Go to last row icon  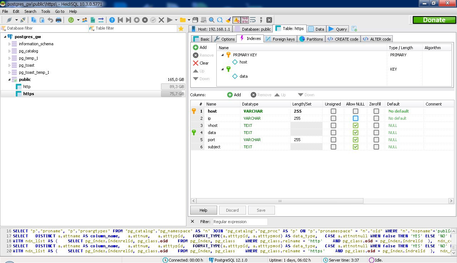[x=129, y=20]
